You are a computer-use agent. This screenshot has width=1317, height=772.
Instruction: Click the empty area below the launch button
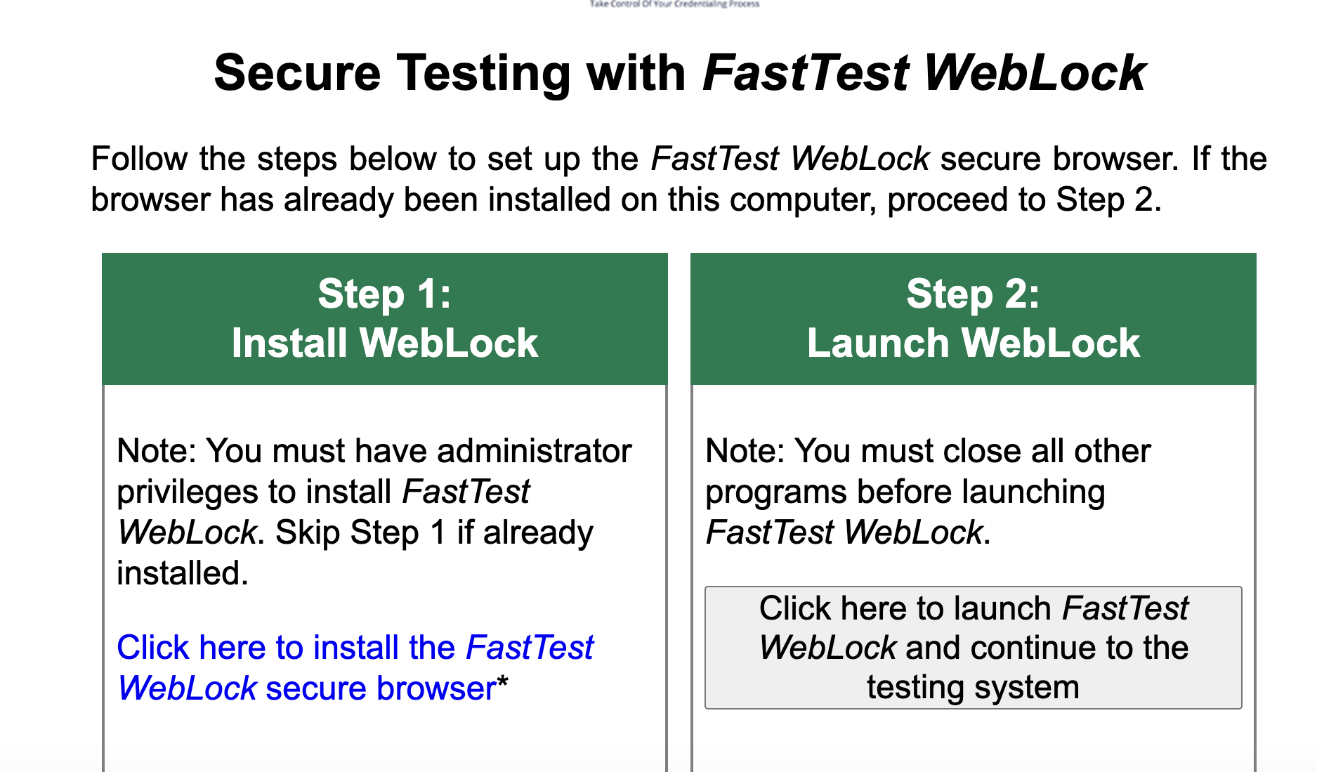click(973, 741)
